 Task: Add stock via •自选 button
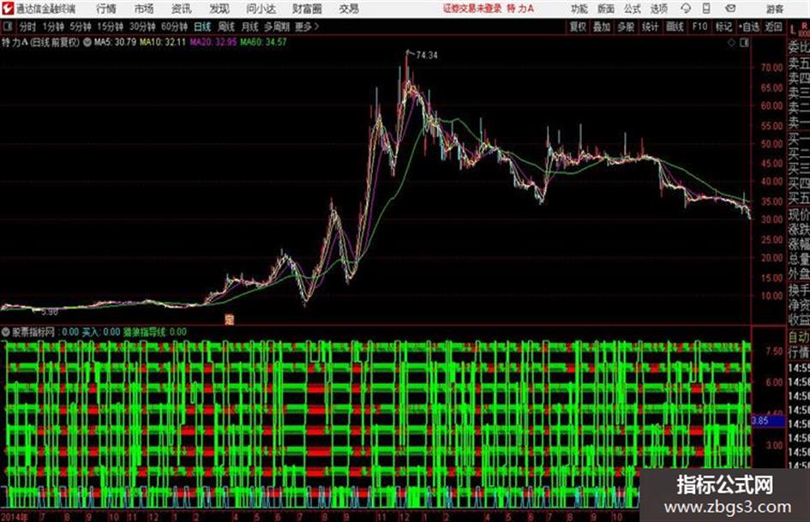(749, 27)
